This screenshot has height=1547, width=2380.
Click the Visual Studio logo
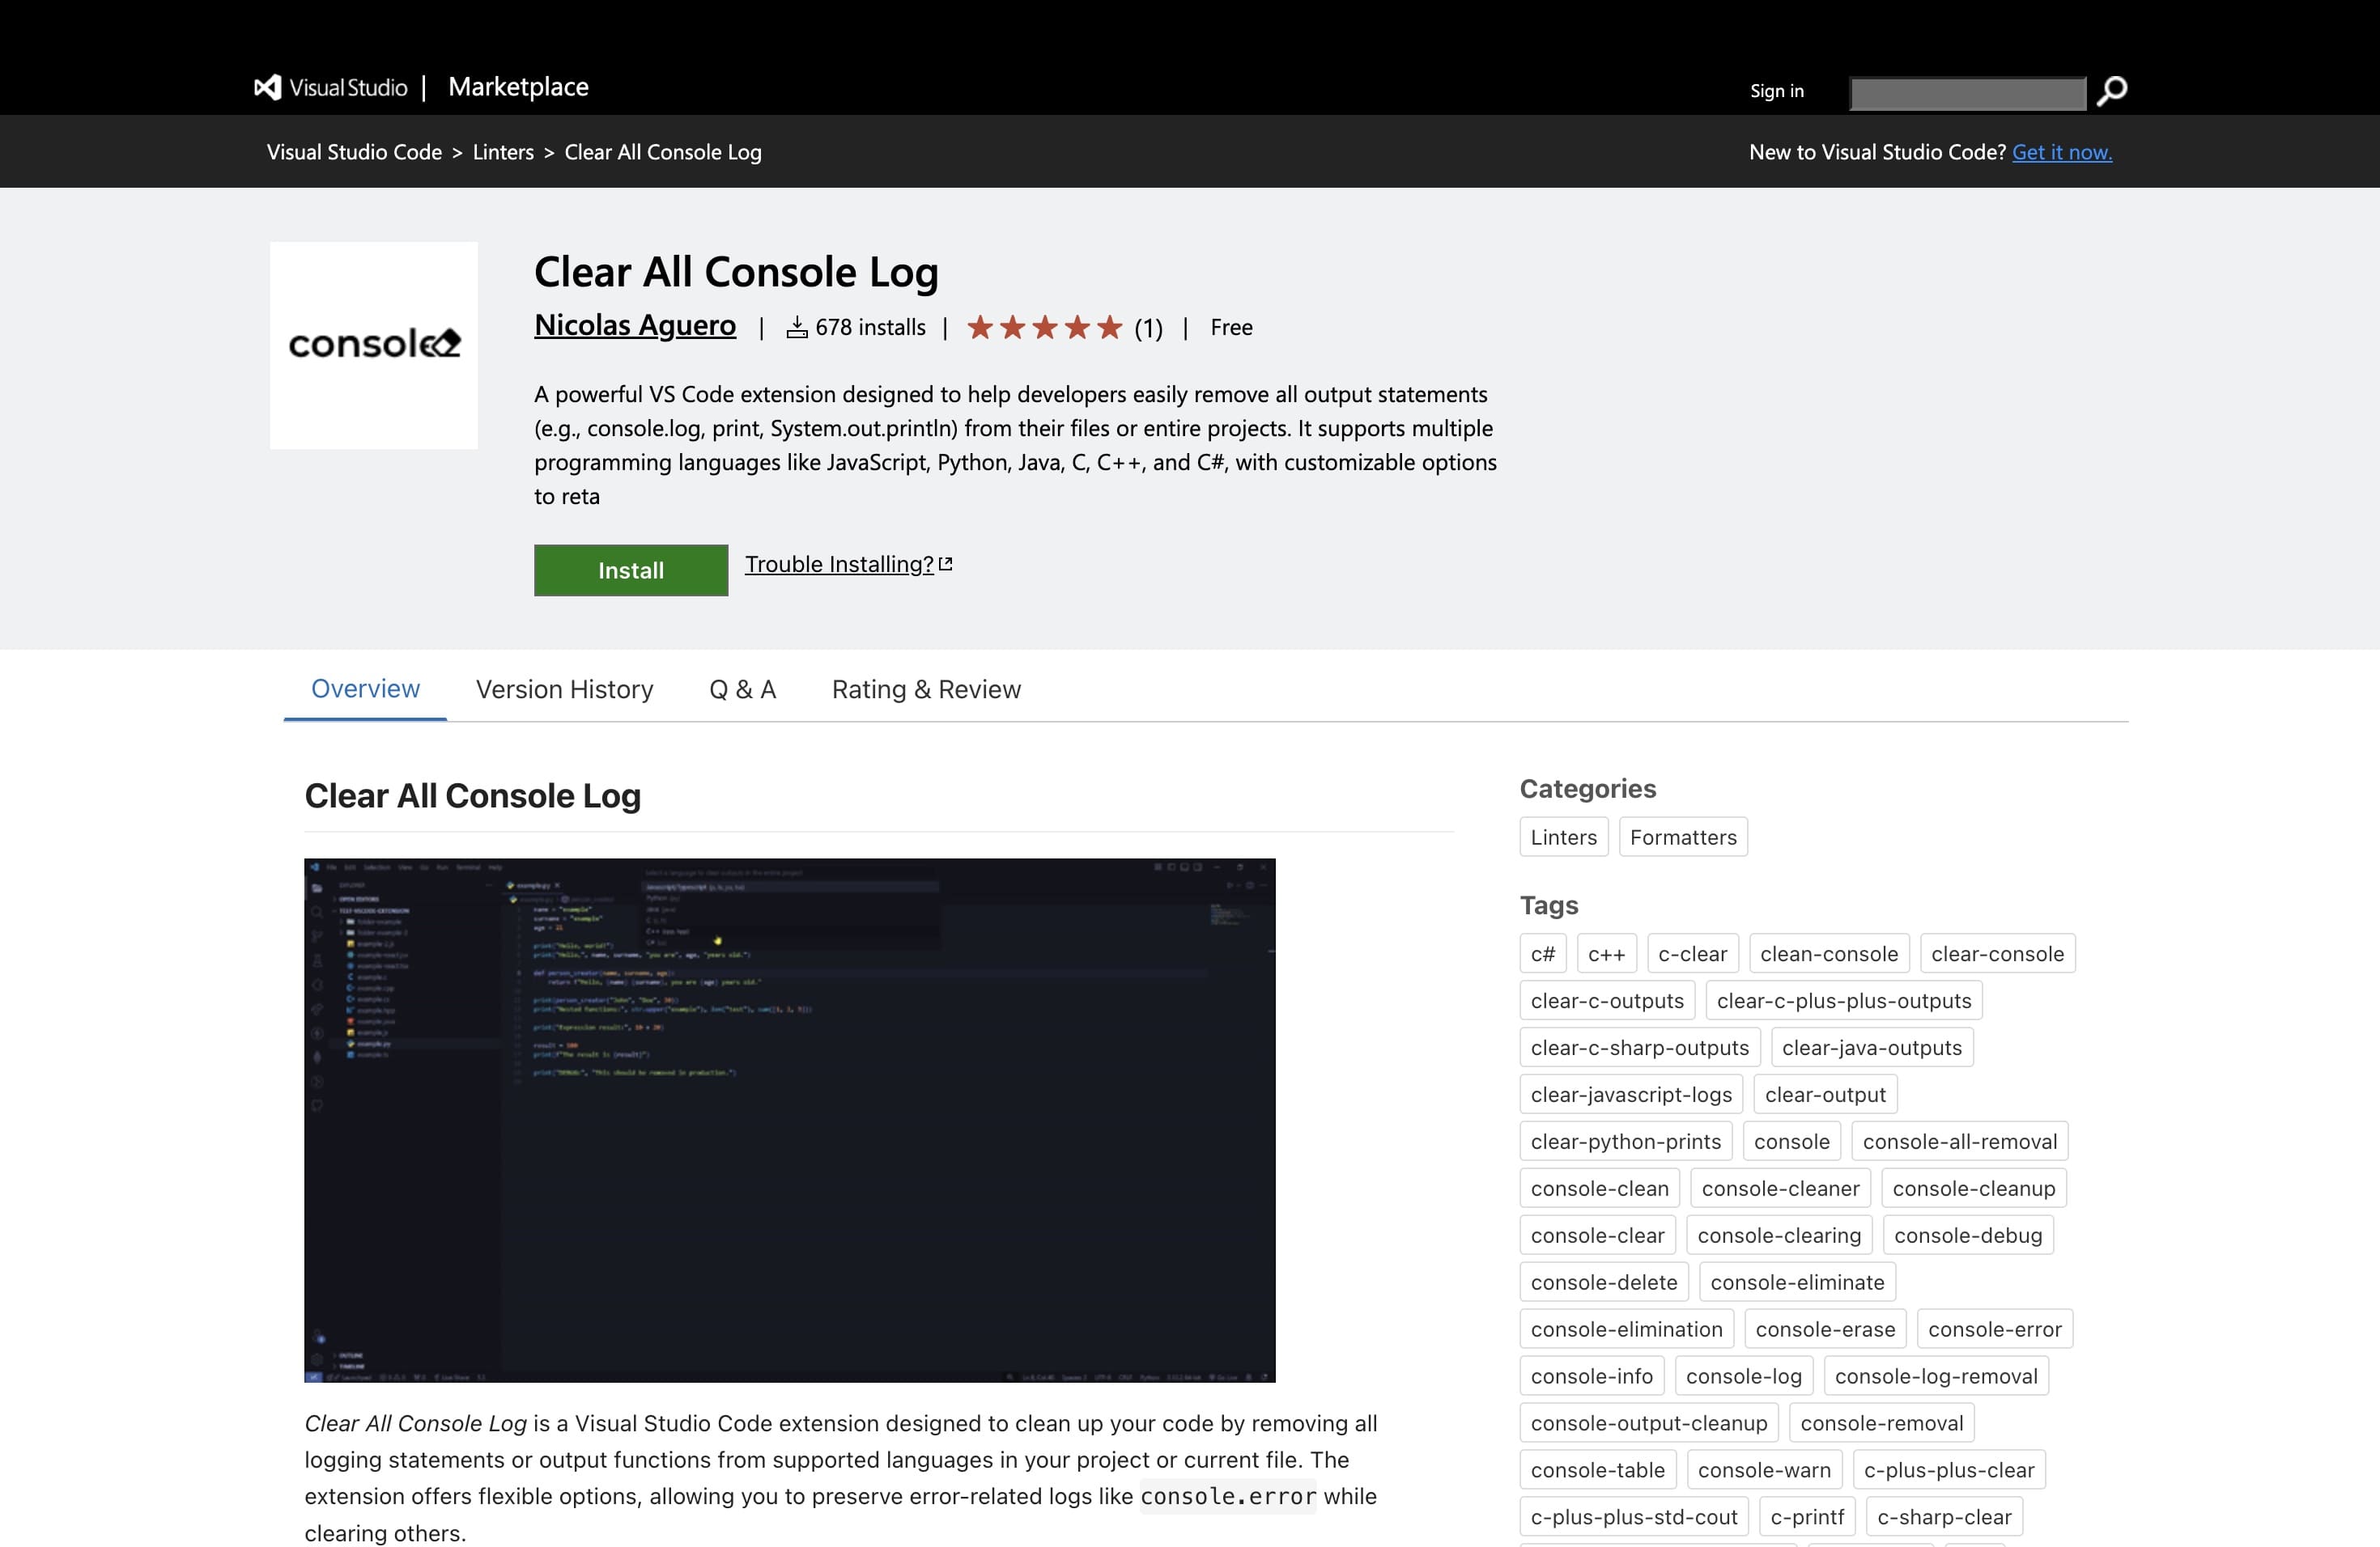click(266, 87)
